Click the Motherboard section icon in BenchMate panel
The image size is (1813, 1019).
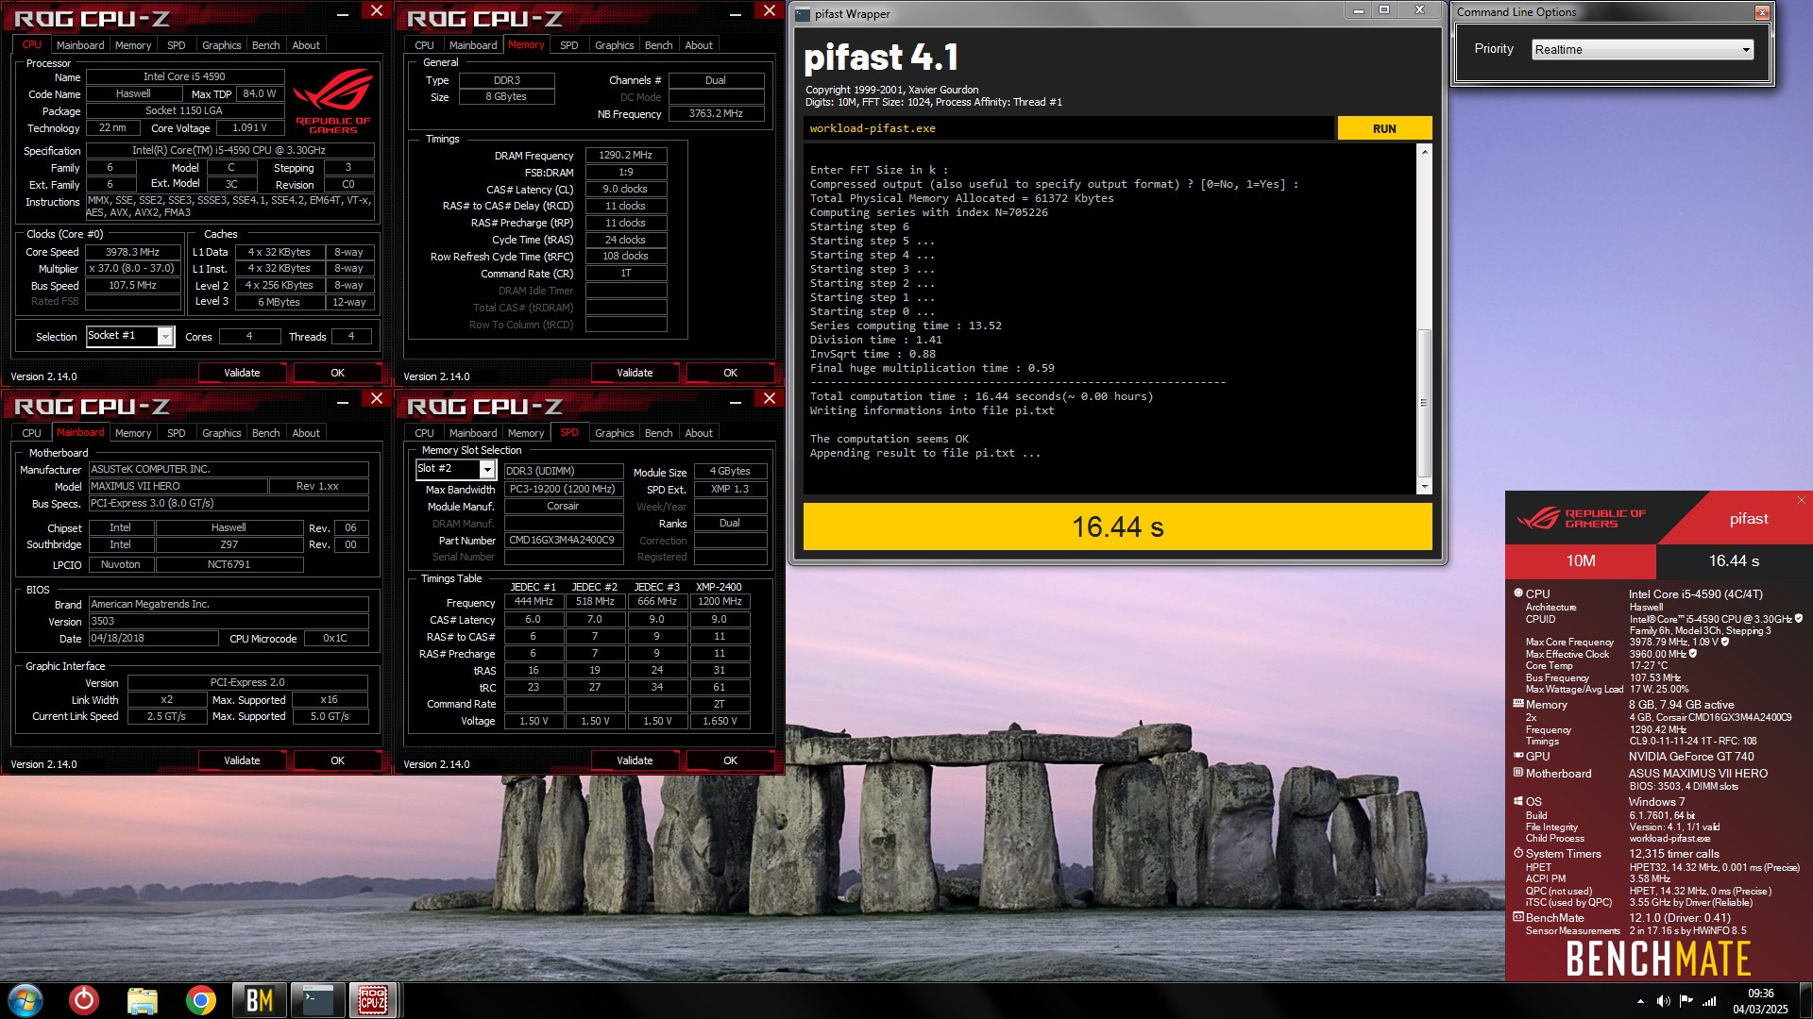[1518, 773]
